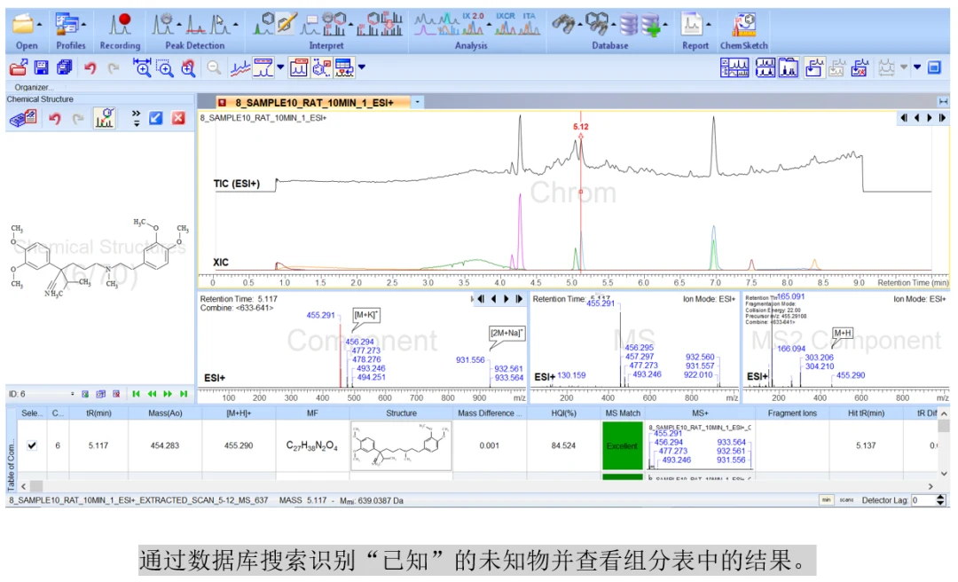Expand more options chevron in Chemical Structure toolbar
The width and height of the screenshot is (958, 582).
136,118
